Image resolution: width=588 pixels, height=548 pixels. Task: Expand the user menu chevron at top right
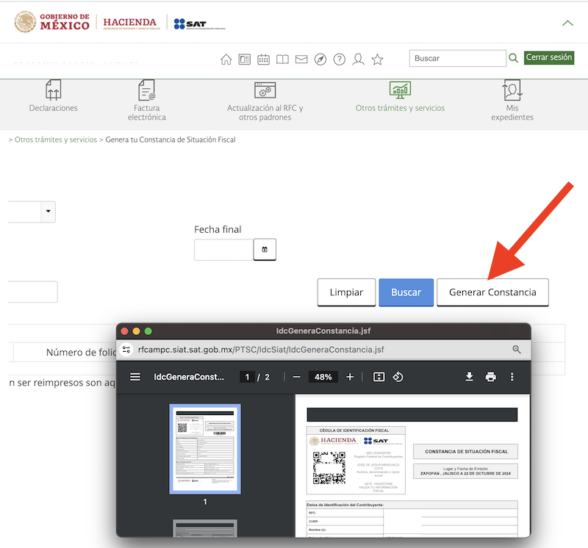pyautogui.click(x=567, y=23)
